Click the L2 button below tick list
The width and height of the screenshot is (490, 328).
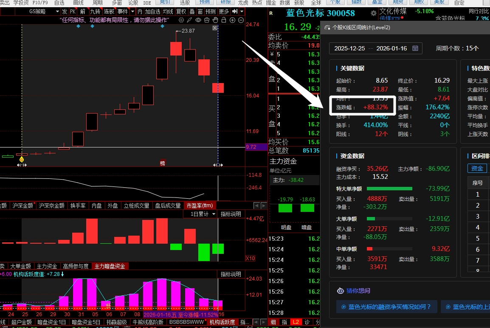tap(296, 322)
